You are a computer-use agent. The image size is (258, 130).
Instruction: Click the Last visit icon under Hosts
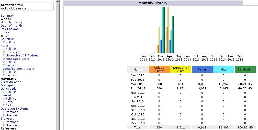(x=4, y=52)
